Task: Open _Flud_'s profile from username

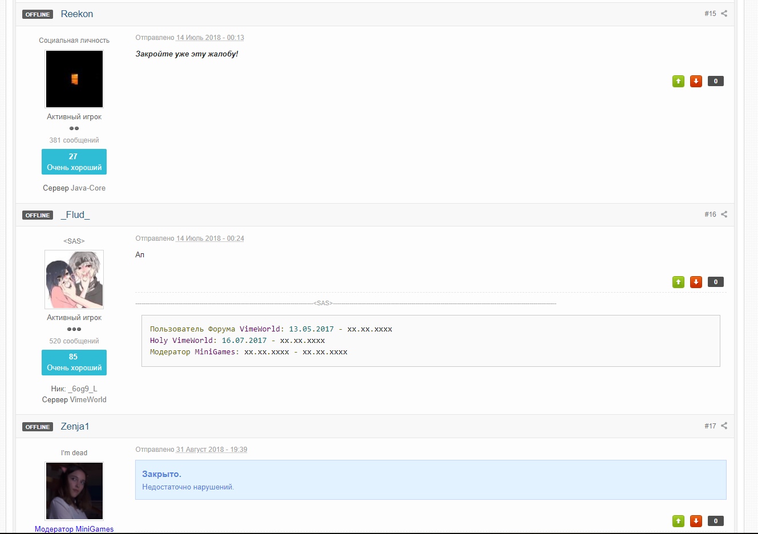Action: [75, 215]
